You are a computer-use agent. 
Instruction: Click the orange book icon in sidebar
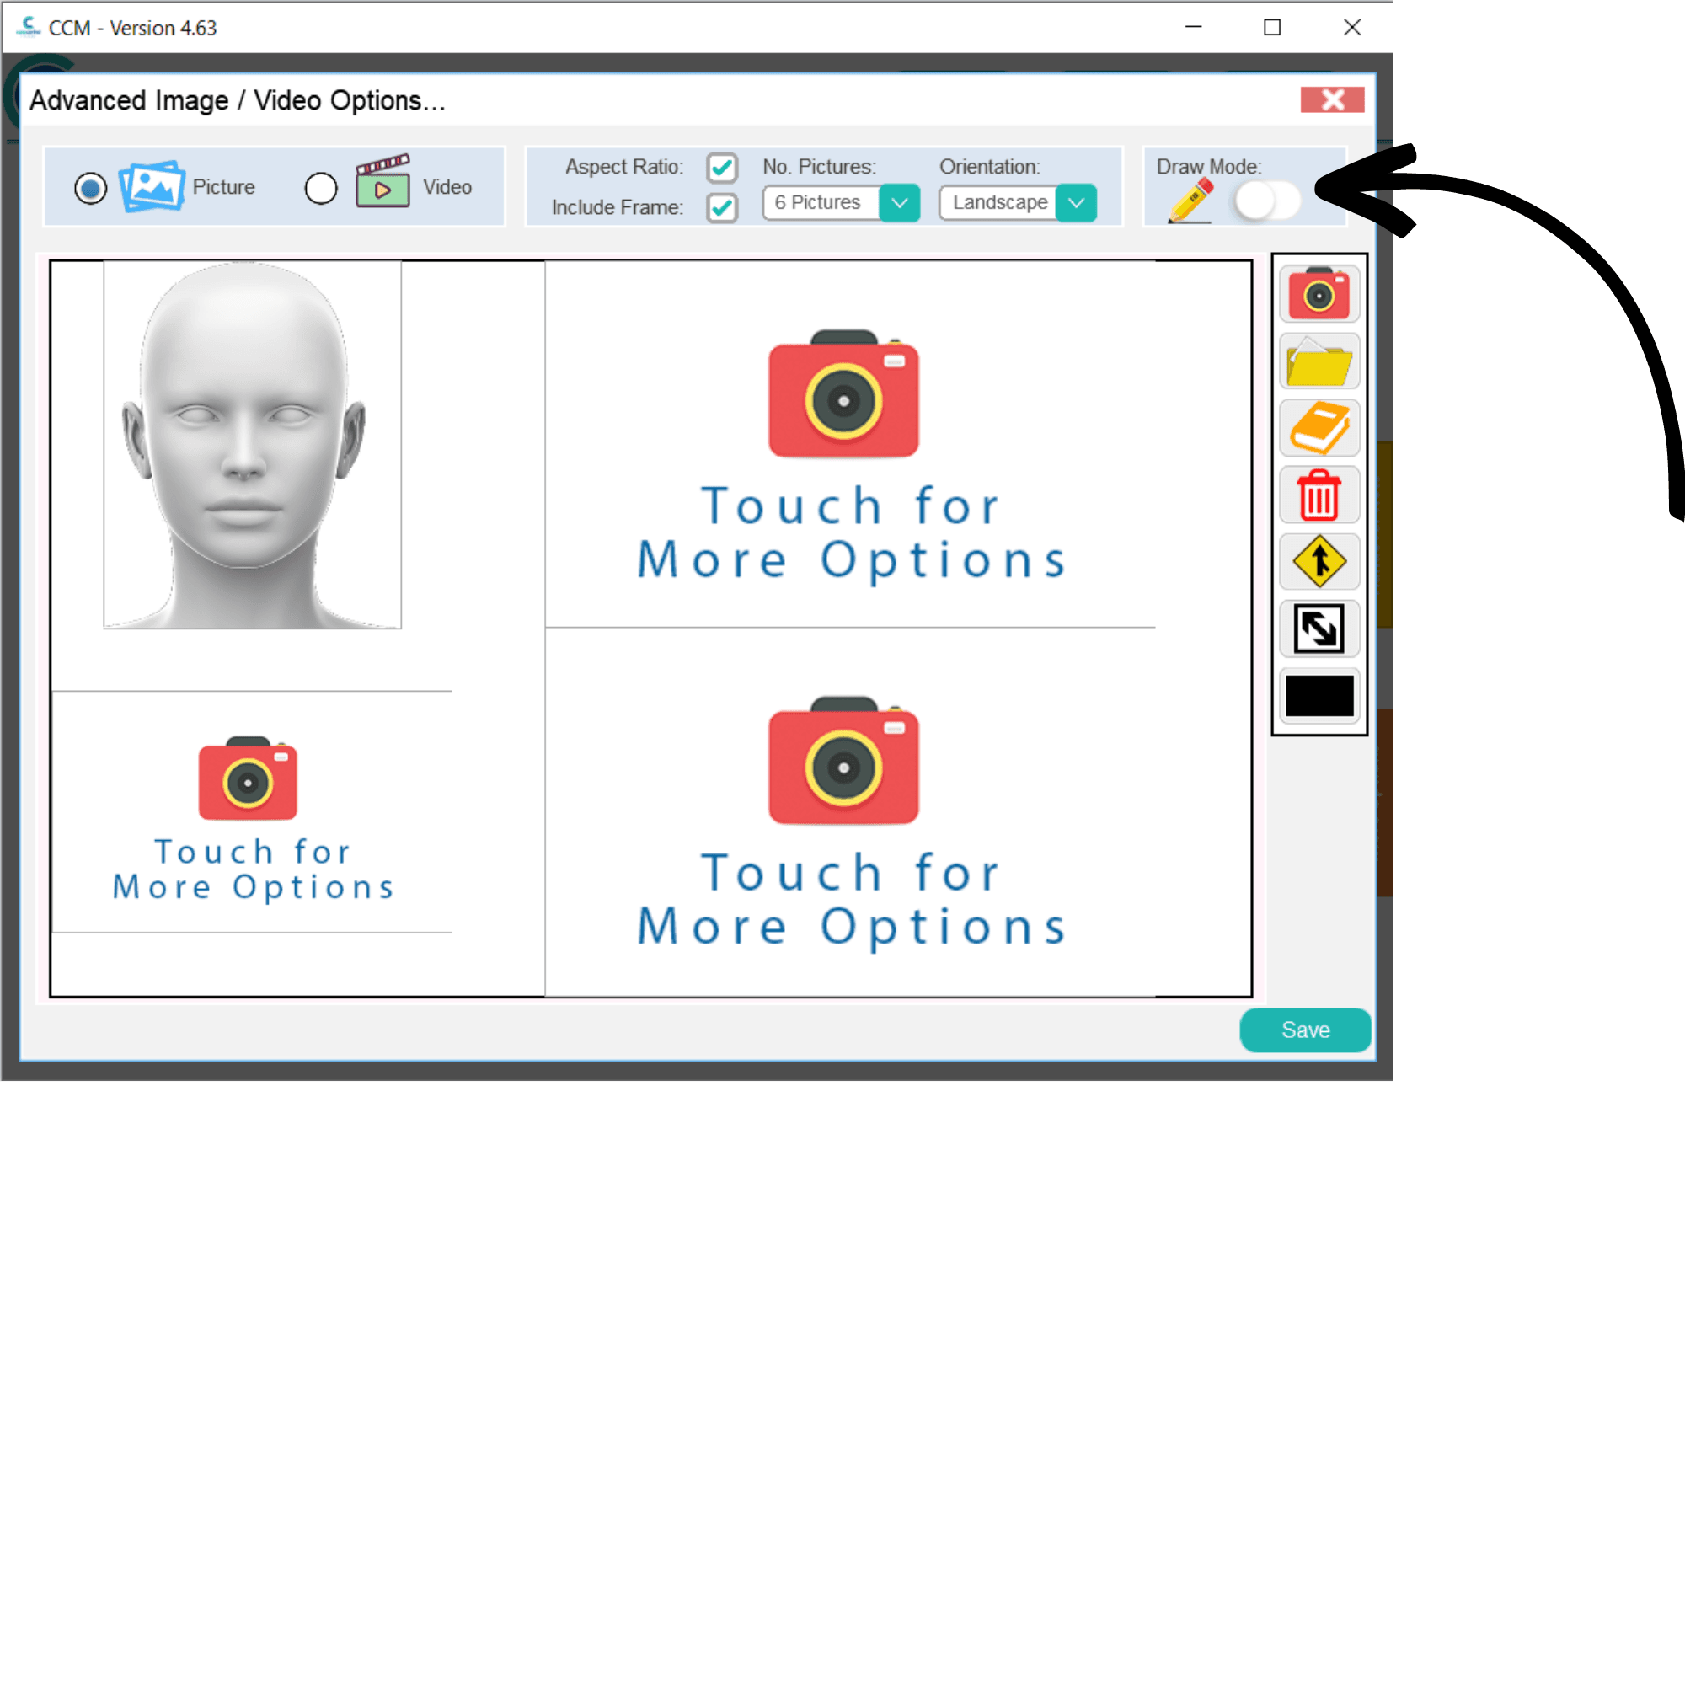point(1319,428)
